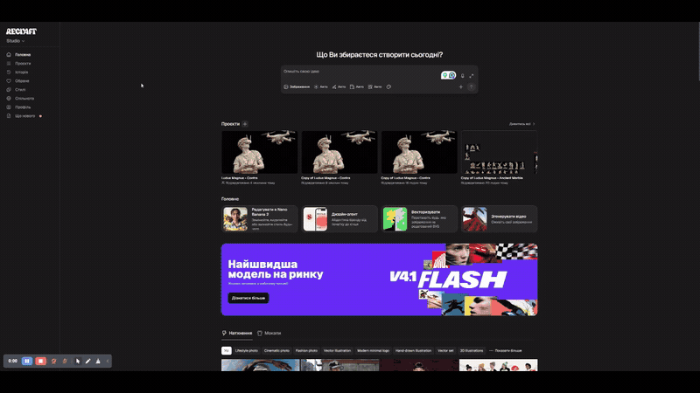The width and height of the screenshot is (700, 393).
Task: Toggle the muted microphone icon in recorder bar
Action: pyautogui.click(x=65, y=362)
